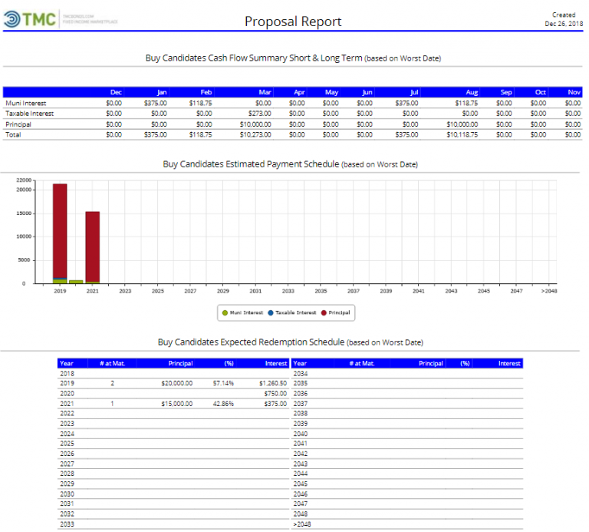The image size is (589, 532).
Task: Select the Total row label
Action: point(13,134)
